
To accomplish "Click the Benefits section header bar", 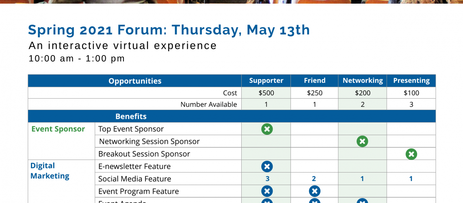I will point(131,117).
